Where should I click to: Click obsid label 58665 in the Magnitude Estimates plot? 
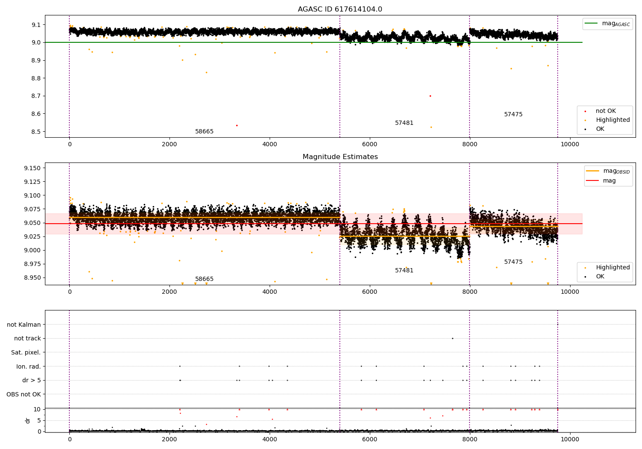coord(204,279)
